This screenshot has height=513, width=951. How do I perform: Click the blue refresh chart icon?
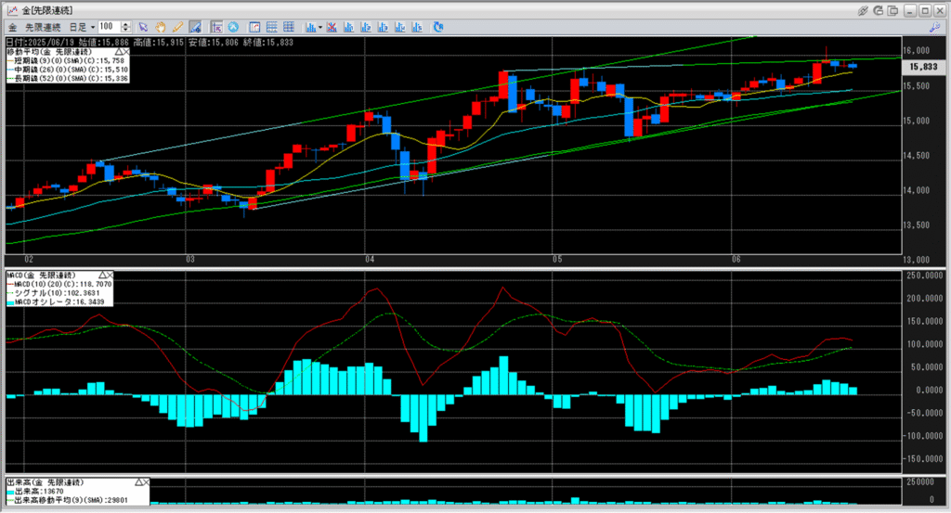coord(438,27)
